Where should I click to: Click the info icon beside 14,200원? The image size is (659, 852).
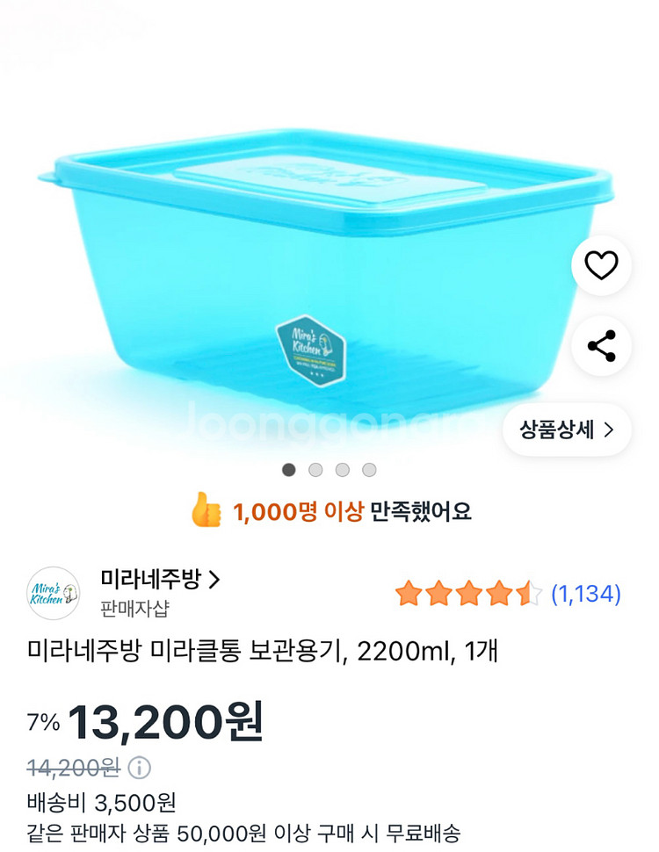point(140,768)
